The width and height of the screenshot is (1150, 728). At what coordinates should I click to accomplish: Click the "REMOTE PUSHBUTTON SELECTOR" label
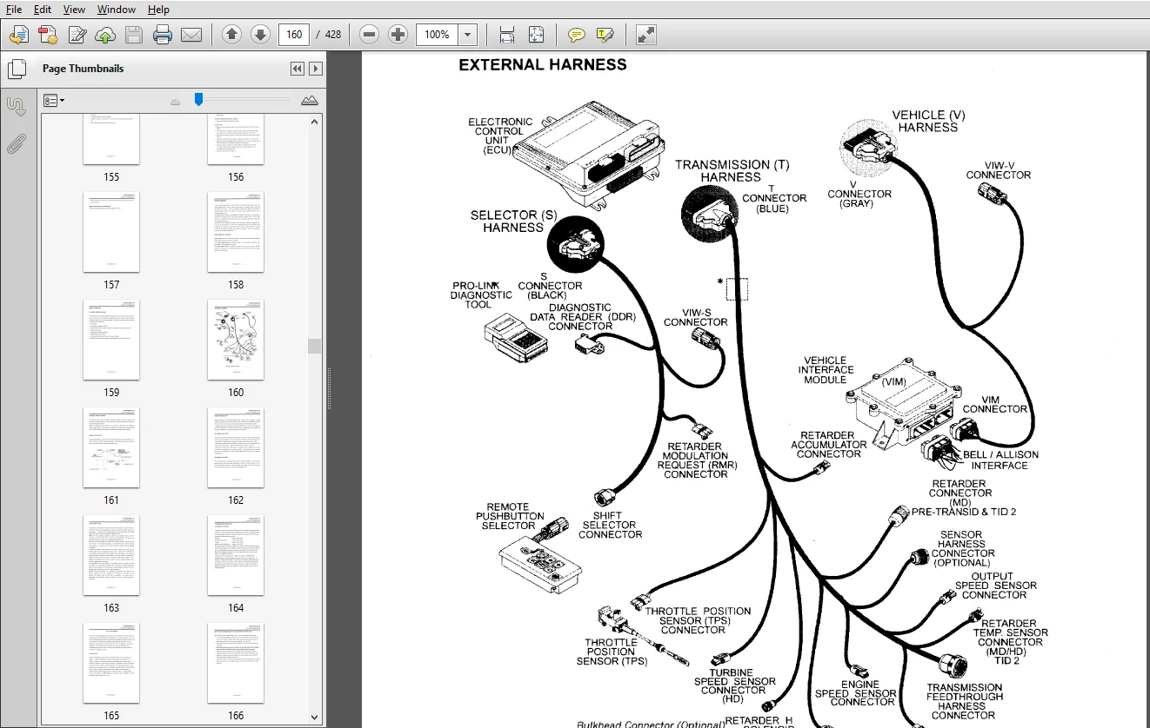(x=508, y=516)
